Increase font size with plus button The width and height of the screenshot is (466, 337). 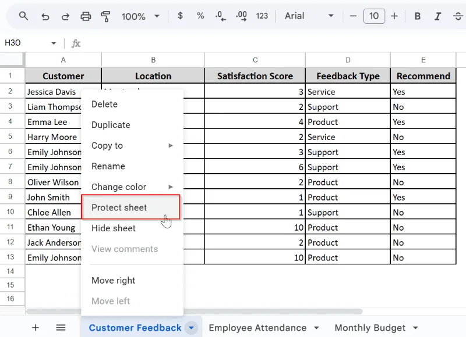point(394,16)
